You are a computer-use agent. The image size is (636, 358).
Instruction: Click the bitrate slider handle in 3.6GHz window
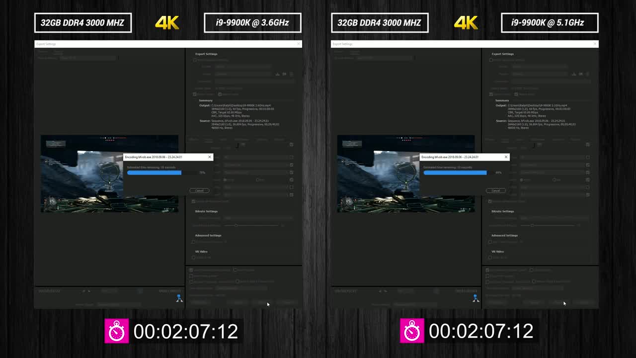pos(236,226)
